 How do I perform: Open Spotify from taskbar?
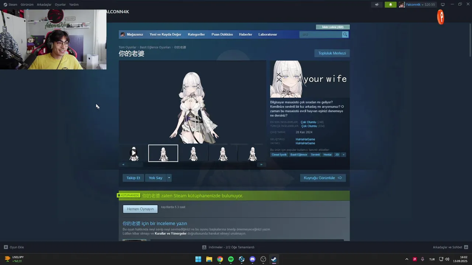[x=231, y=259]
